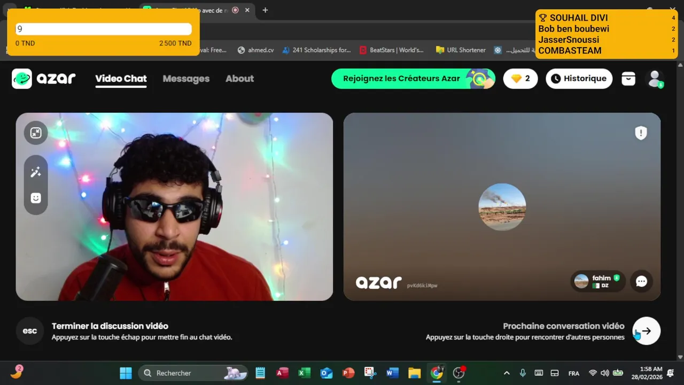Switch FRA keyboard language indicator

coord(574,373)
